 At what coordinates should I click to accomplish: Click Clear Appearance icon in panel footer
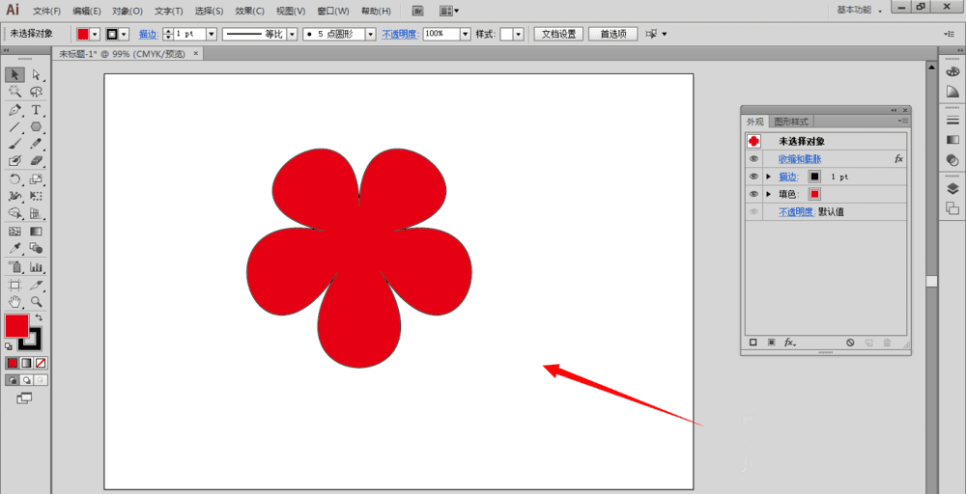coord(850,343)
